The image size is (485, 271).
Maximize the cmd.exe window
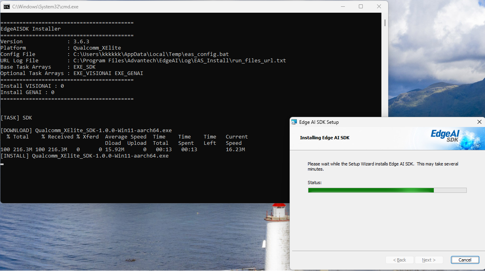click(361, 6)
